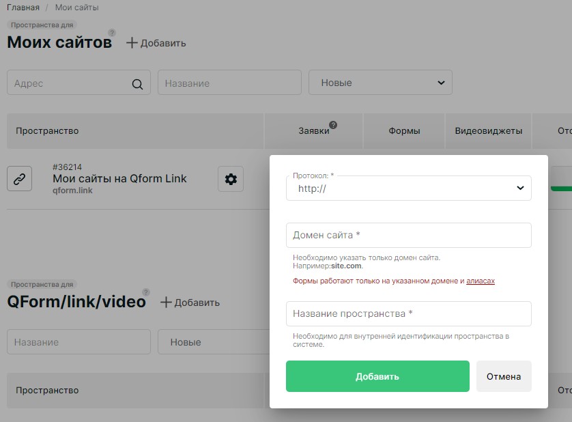572x422 pixels.
Task: Sort by Пространство column header in top table
Action: [47, 130]
